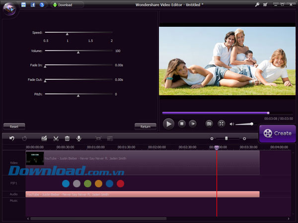Stop the video playback
The image size is (298, 223).
[x=182, y=123]
